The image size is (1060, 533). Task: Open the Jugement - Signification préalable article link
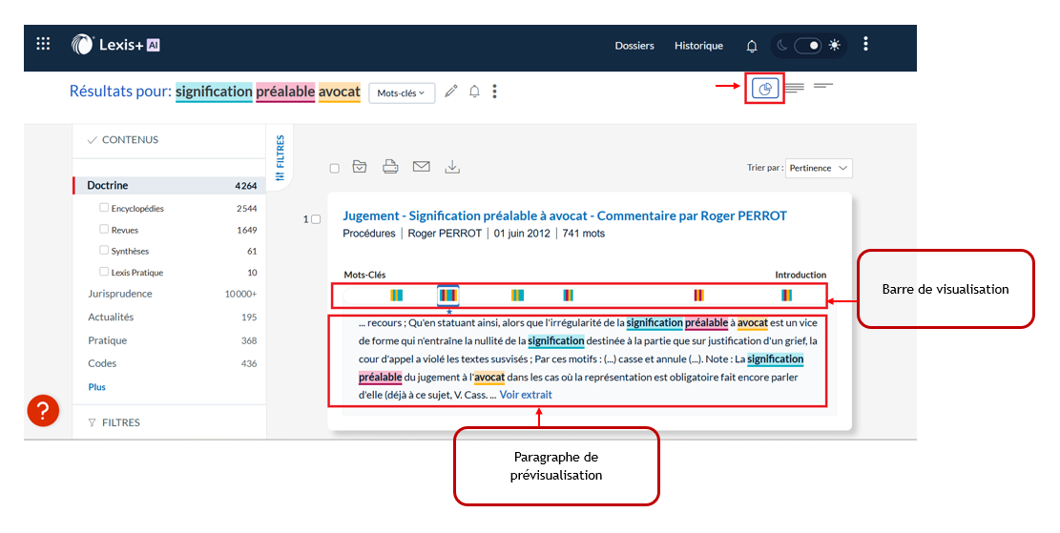point(565,215)
